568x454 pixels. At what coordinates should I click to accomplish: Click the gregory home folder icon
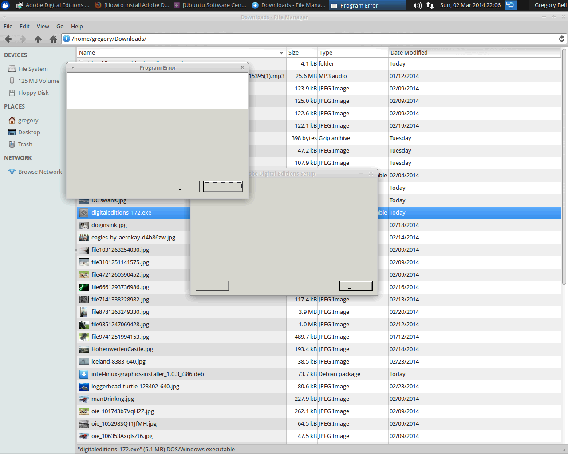pos(12,121)
